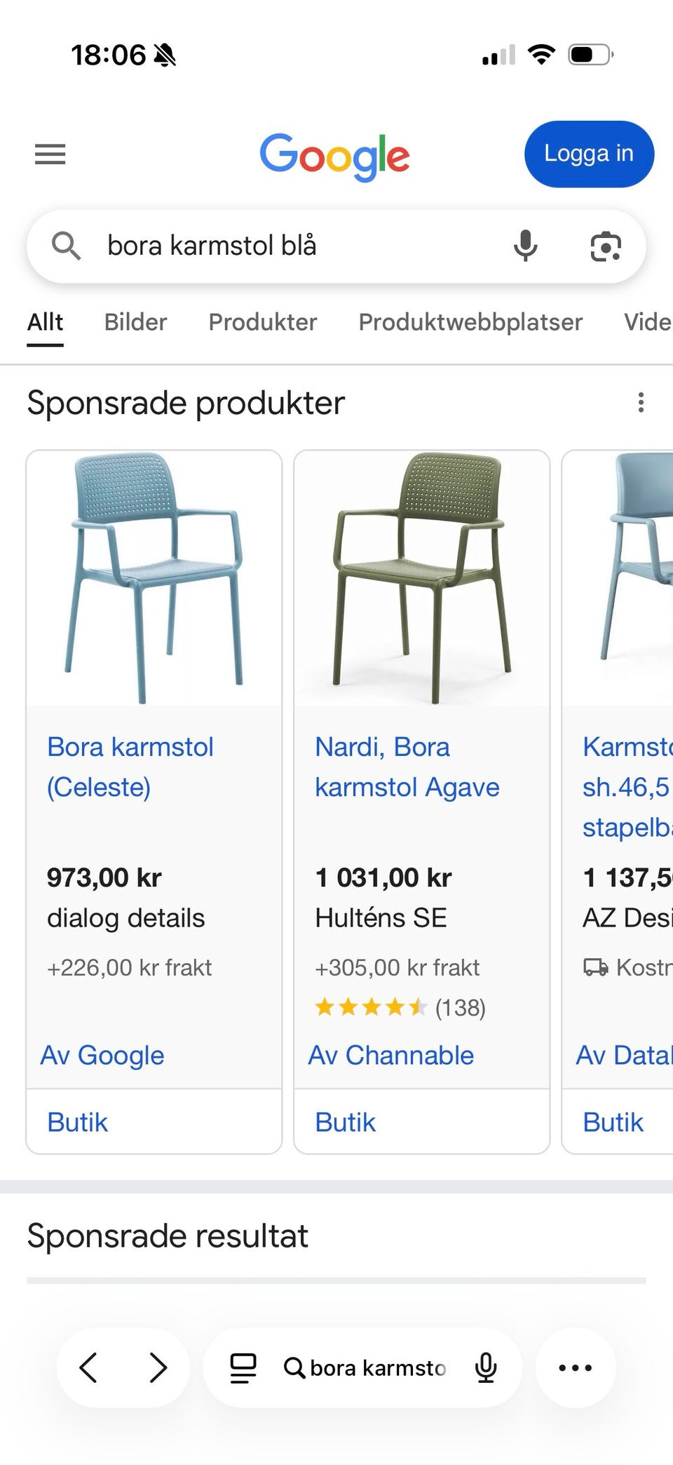Tap the search magnifier icon

click(x=67, y=246)
